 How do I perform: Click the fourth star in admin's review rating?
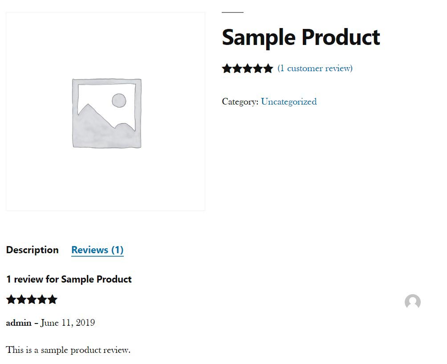click(42, 299)
